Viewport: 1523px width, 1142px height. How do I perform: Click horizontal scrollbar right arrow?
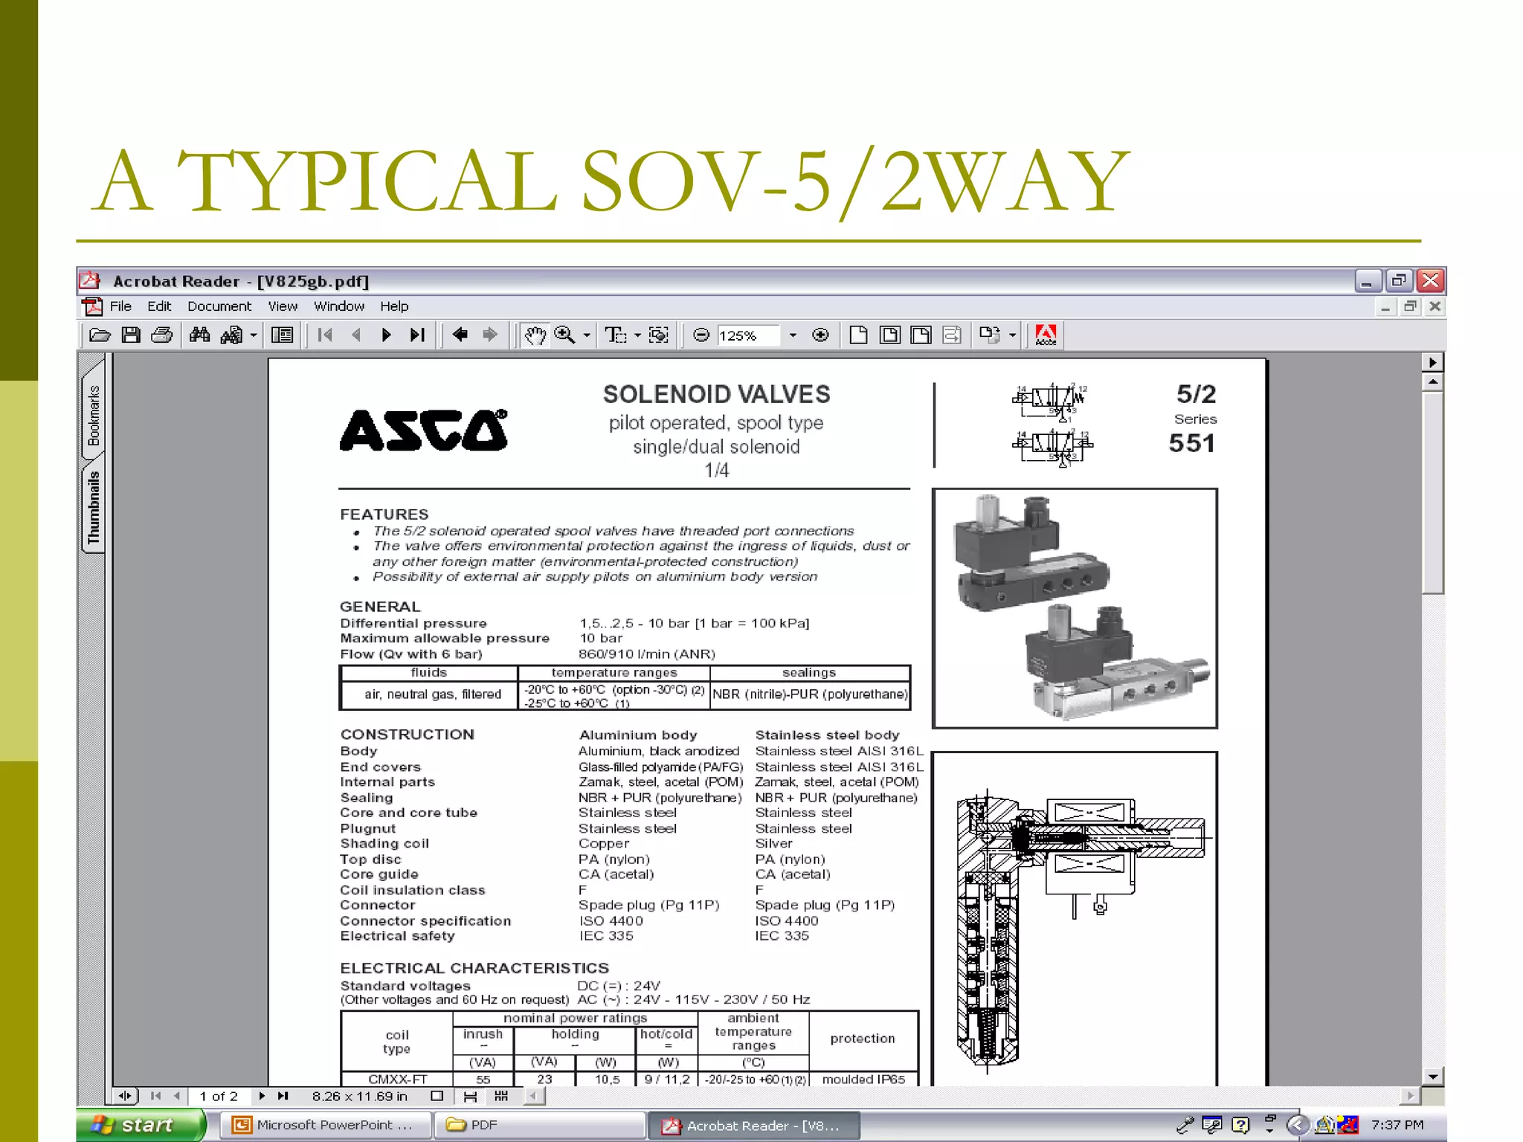[x=1409, y=1096]
